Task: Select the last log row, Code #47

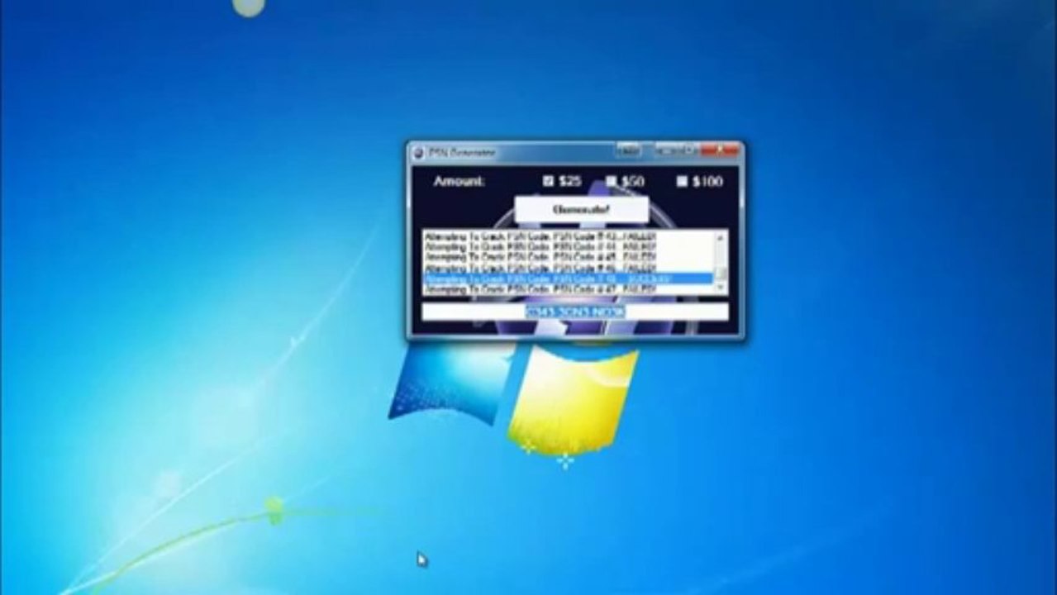Action: click(x=569, y=290)
